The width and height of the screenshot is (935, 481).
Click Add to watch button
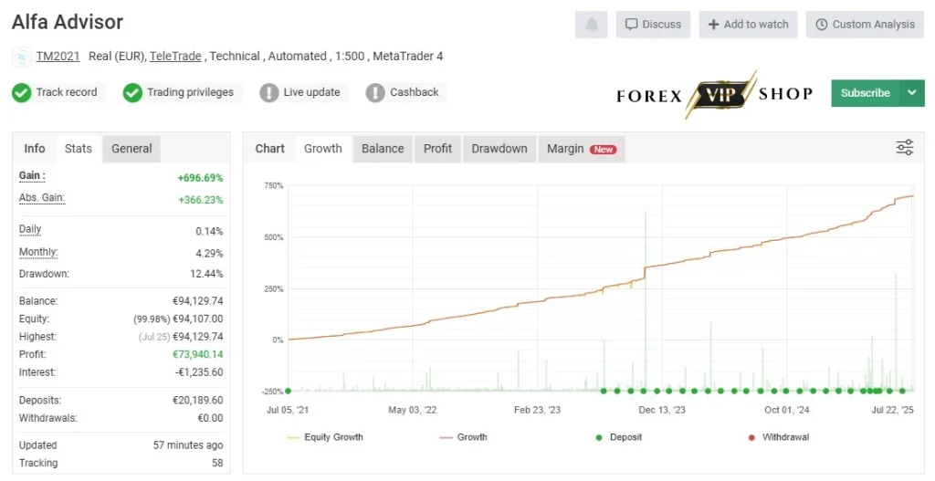click(749, 25)
